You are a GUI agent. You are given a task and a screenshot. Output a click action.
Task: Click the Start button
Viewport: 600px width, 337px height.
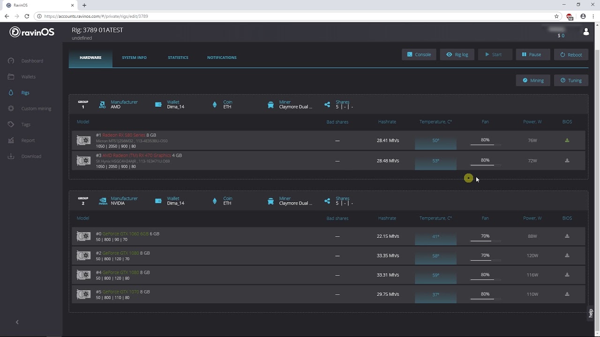pos(495,54)
